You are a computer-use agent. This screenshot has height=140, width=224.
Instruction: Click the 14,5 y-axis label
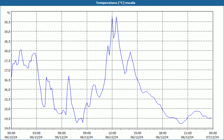tap(7, 118)
